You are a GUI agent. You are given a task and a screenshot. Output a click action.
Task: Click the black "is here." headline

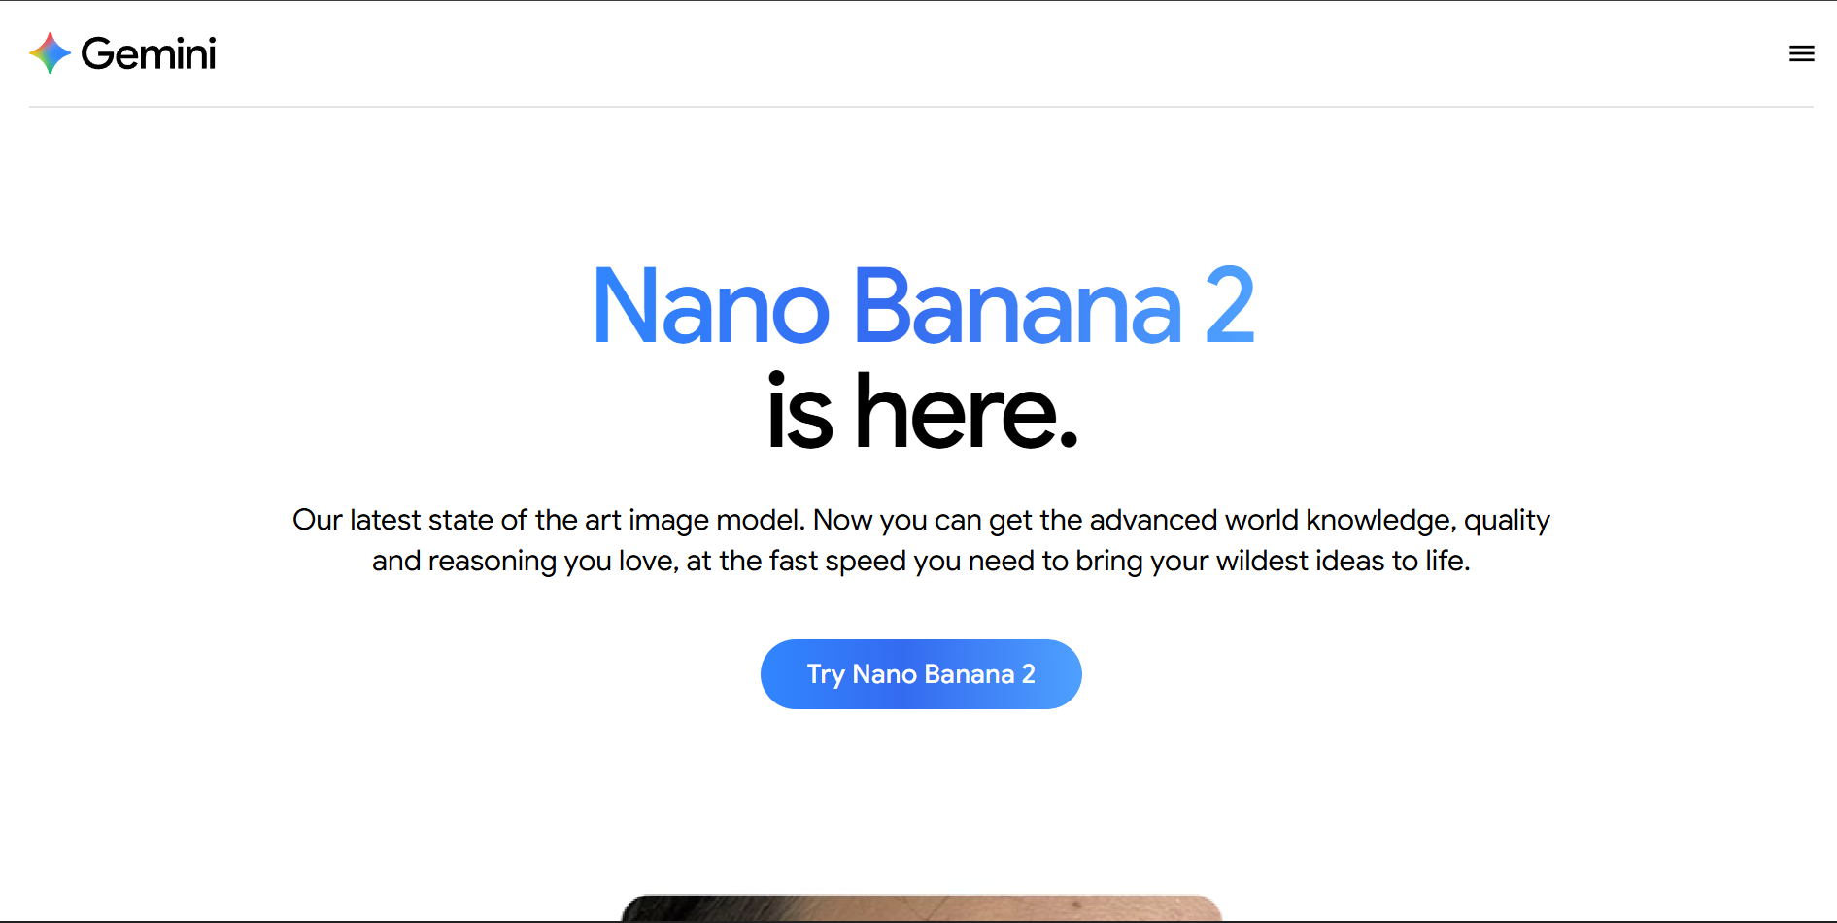[921, 414]
